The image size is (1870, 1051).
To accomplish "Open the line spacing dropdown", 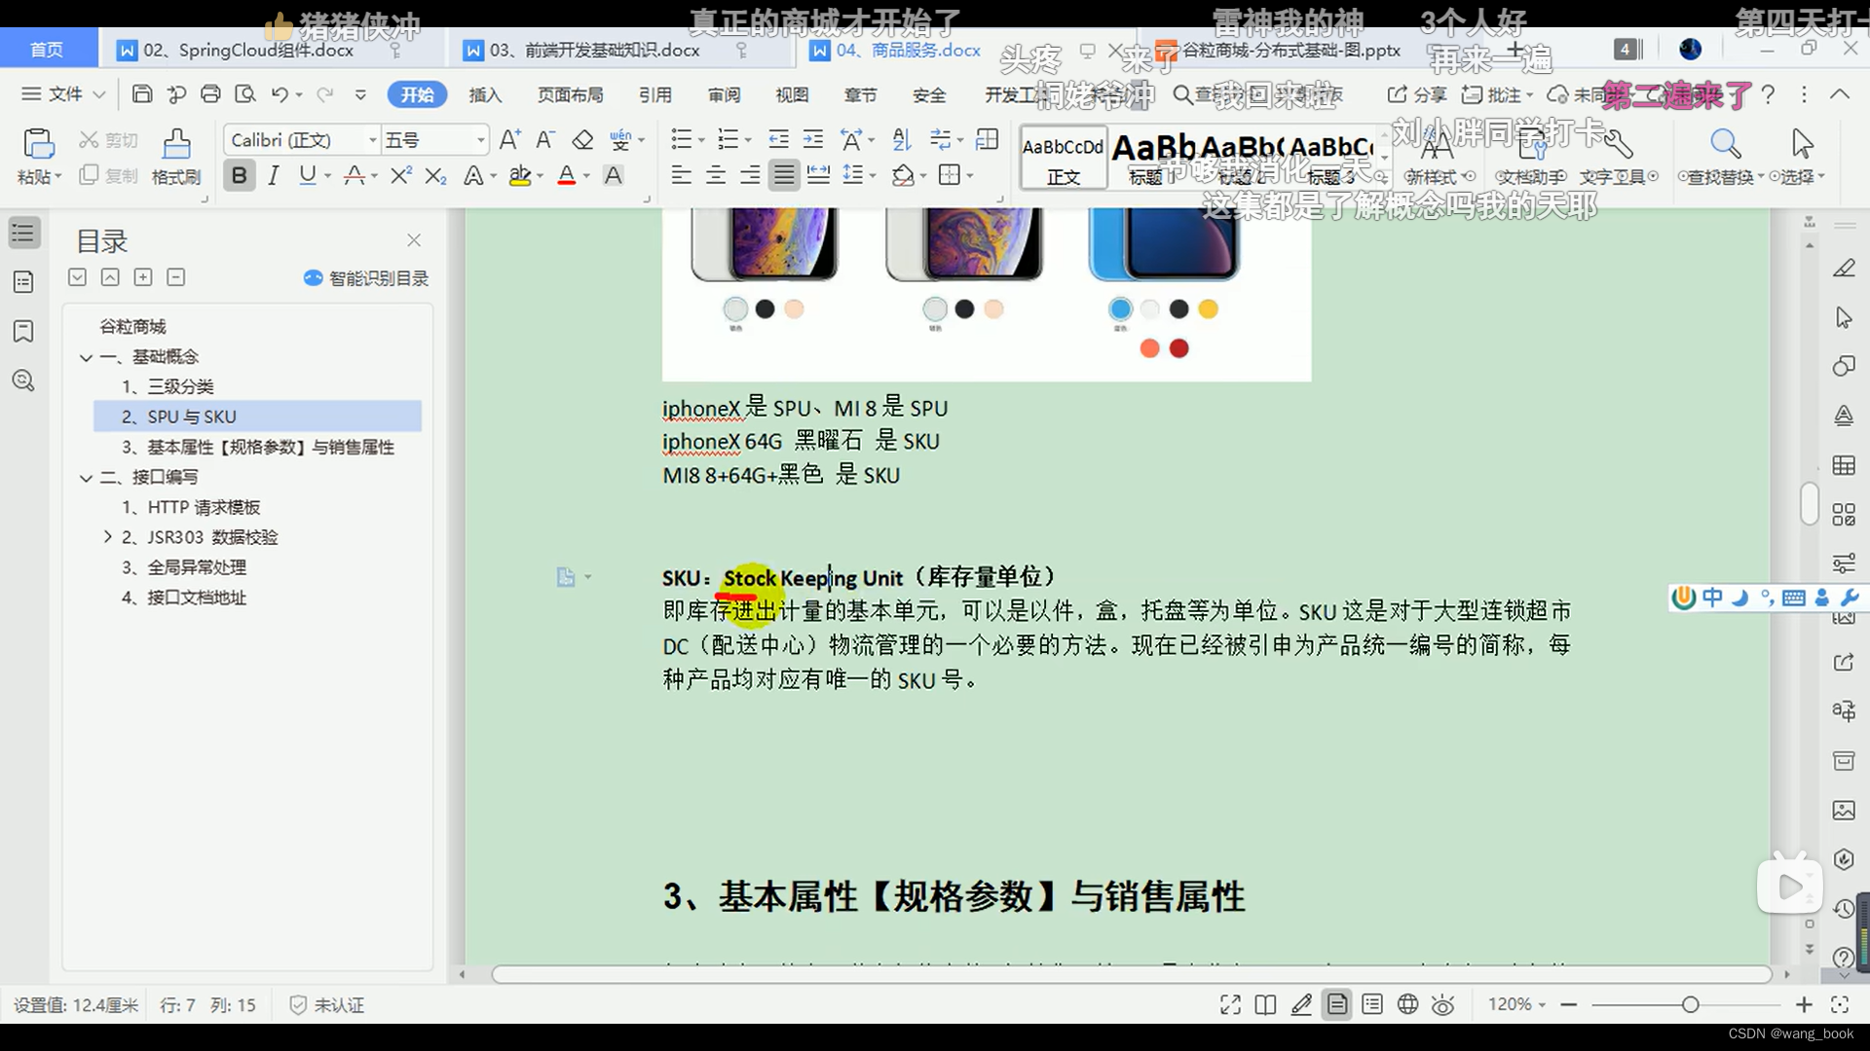I will click(873, 175).
